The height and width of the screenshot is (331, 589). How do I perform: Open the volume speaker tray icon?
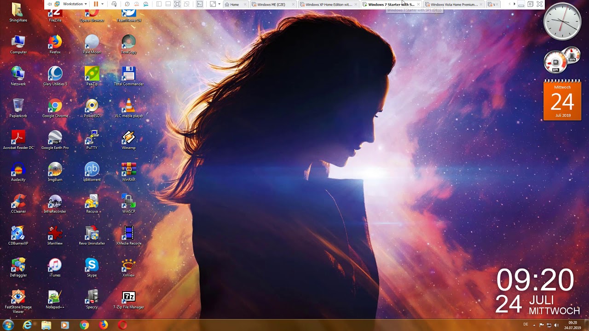click(556, 325)
